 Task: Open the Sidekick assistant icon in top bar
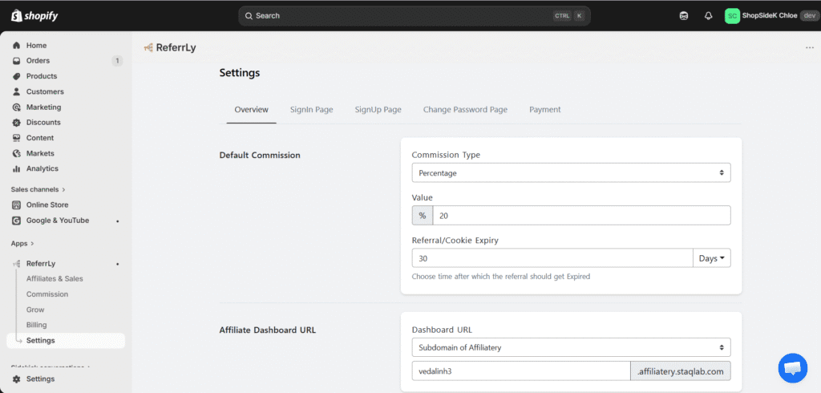tap(684, 16)
